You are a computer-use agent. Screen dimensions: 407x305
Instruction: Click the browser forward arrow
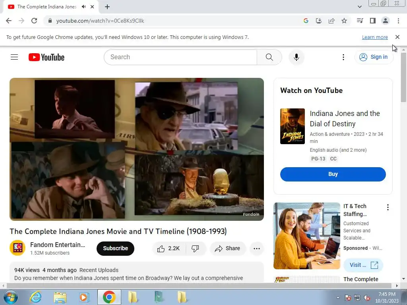[x=21, y=21]
